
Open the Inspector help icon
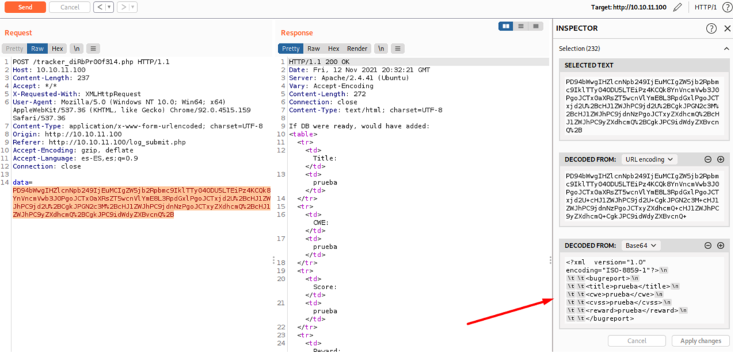click(711, 28)
